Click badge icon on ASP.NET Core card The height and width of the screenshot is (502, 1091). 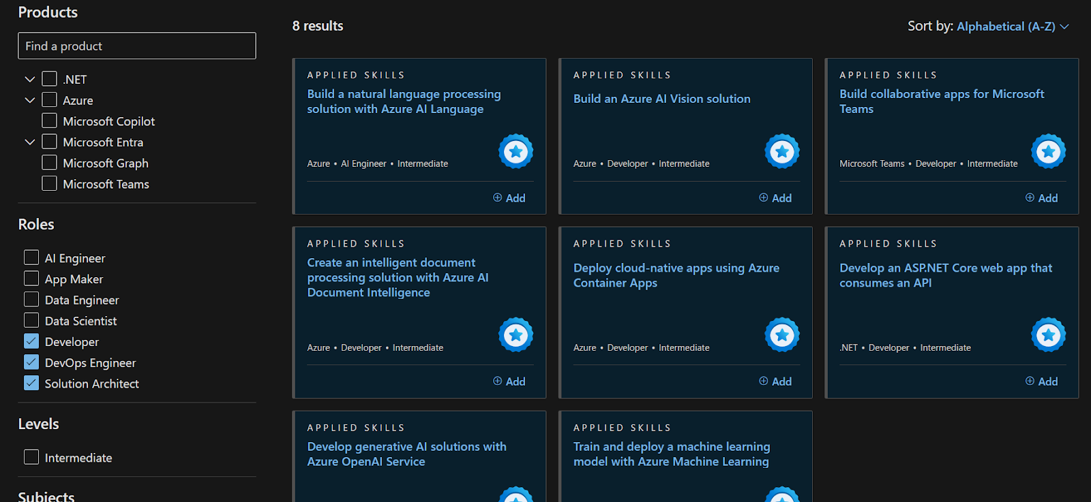point(1048,334)
